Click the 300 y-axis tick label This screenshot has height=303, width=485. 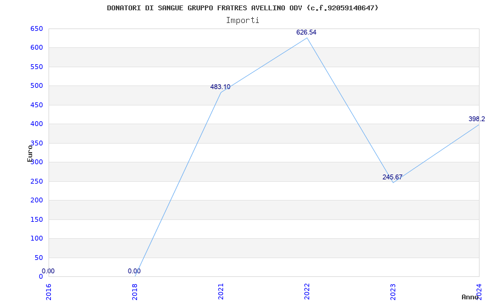pyautogui.click(x=36, y=162)
